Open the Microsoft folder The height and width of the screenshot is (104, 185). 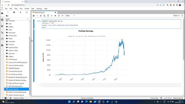coord(16,33)
